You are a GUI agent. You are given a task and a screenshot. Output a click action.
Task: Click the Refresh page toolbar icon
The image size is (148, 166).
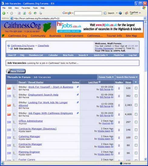(25, 13)
